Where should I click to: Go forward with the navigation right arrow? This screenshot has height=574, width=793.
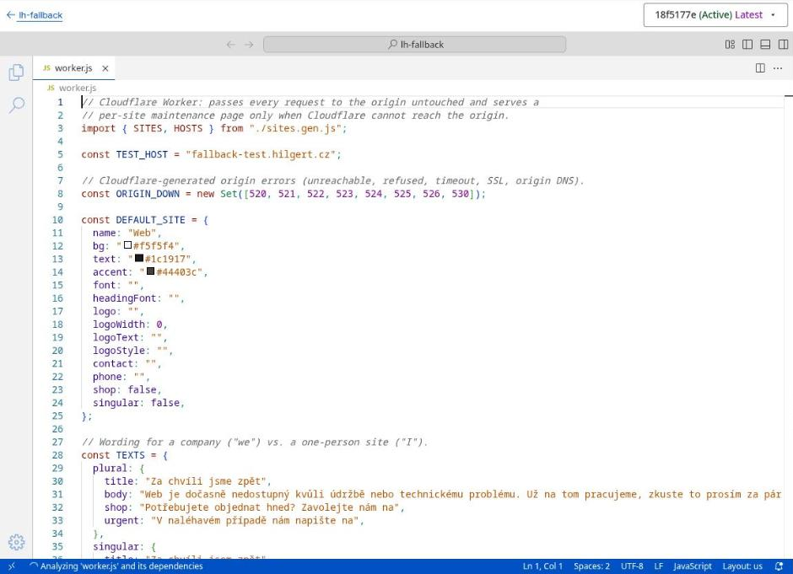click(x=249, y=45)
